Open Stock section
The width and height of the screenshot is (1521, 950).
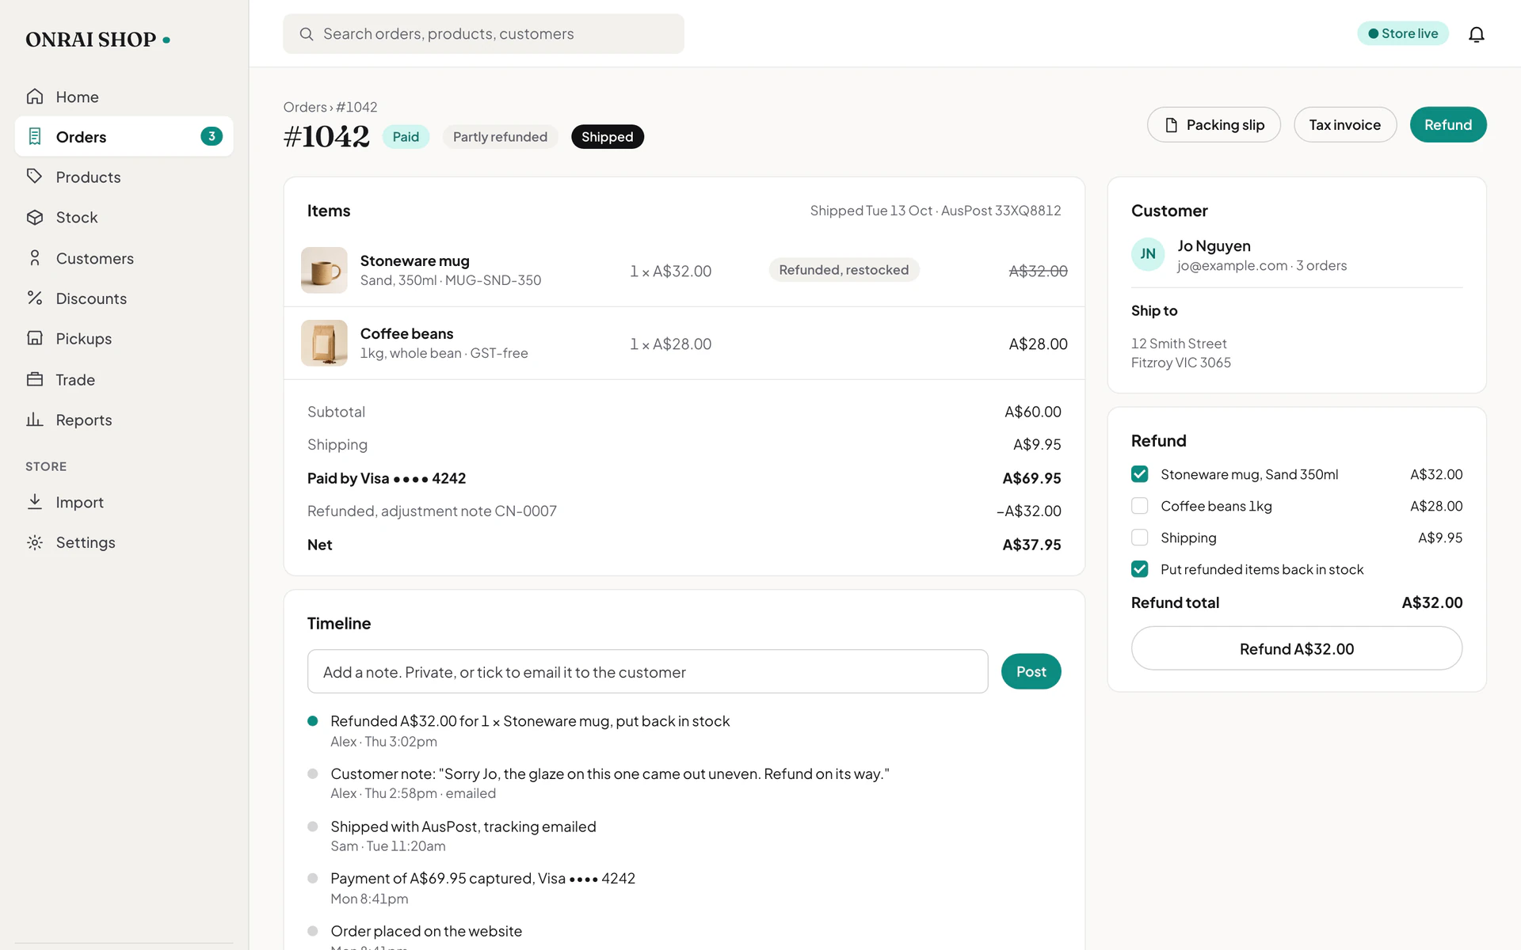coord(124,217)
